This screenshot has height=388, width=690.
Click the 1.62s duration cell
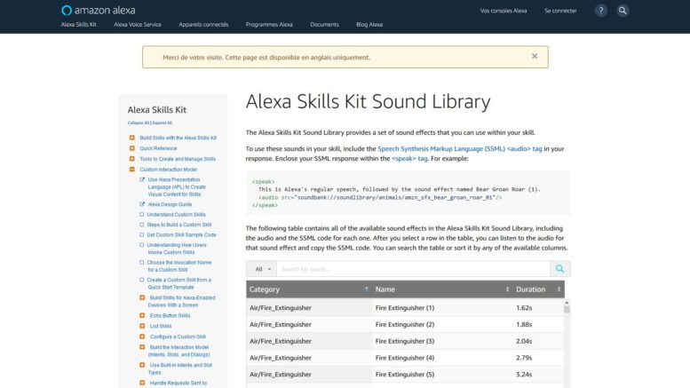coord(524,307)
